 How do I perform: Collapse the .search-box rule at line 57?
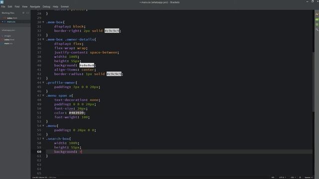tap(43, 139)
